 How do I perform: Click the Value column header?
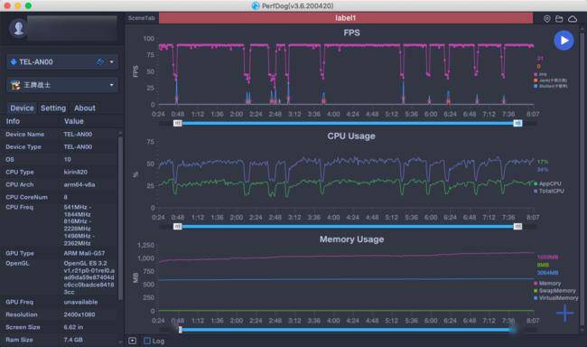pyautogui.click(x=74, y=121)
